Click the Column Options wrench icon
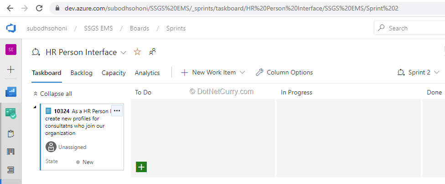Image resolution: width=445 pixels, height=184 pixels. point(259,72)
